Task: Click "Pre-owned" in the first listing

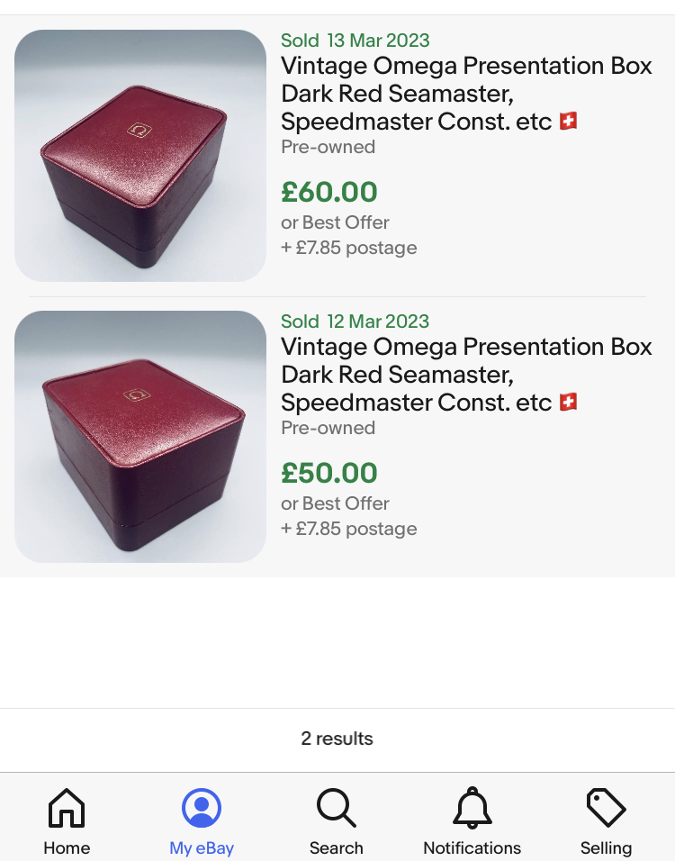Action: point(328,147)
